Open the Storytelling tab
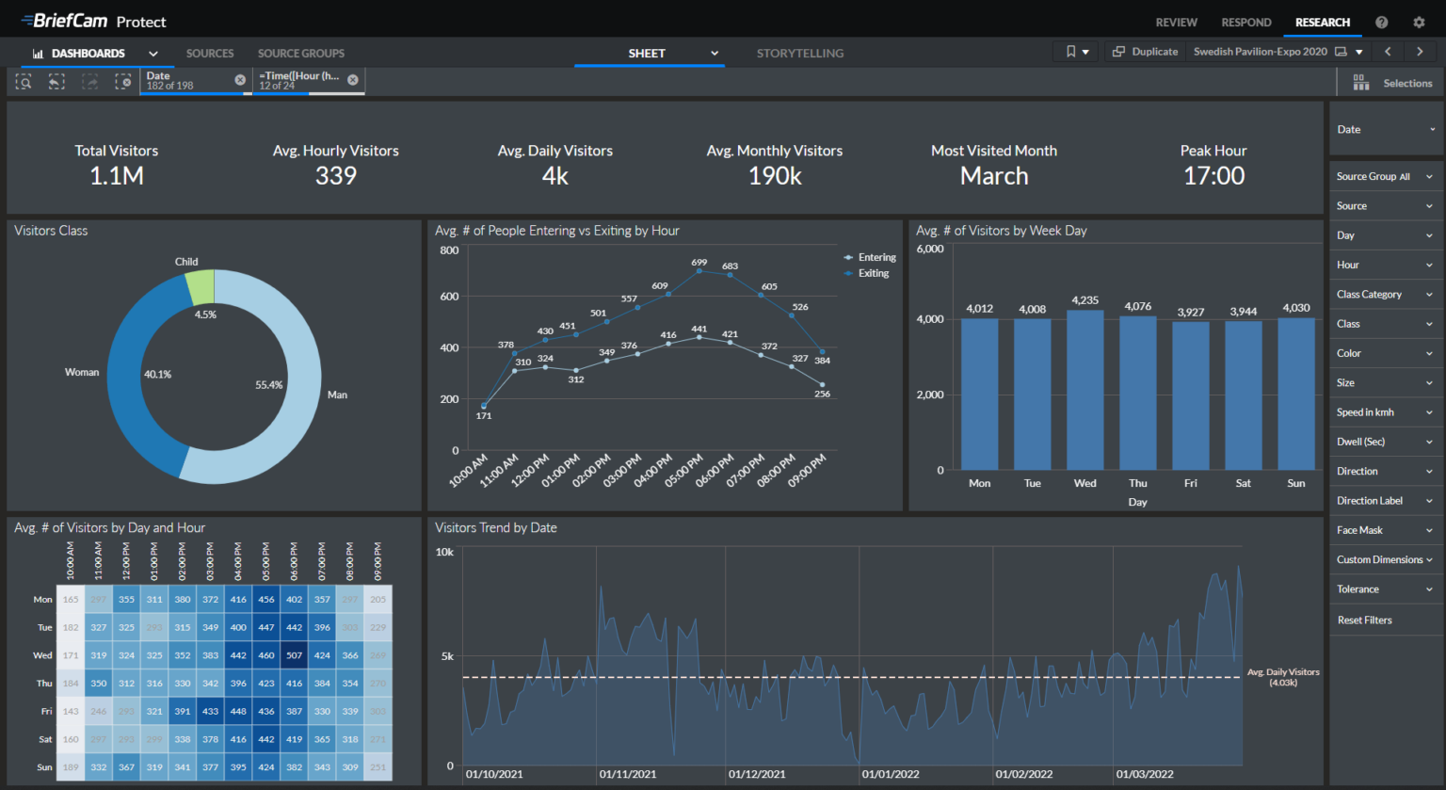1446x790 pixels. (x=799, y=54)
